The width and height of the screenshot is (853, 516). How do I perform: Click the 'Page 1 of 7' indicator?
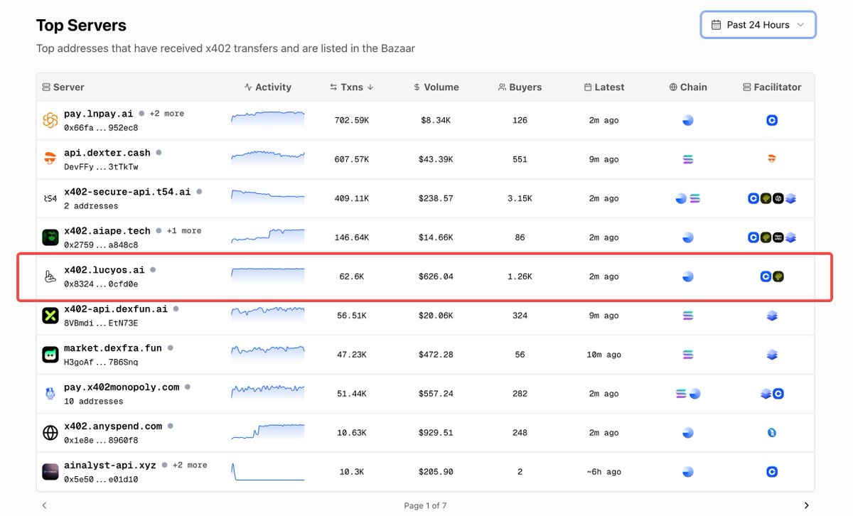[425, 505]
